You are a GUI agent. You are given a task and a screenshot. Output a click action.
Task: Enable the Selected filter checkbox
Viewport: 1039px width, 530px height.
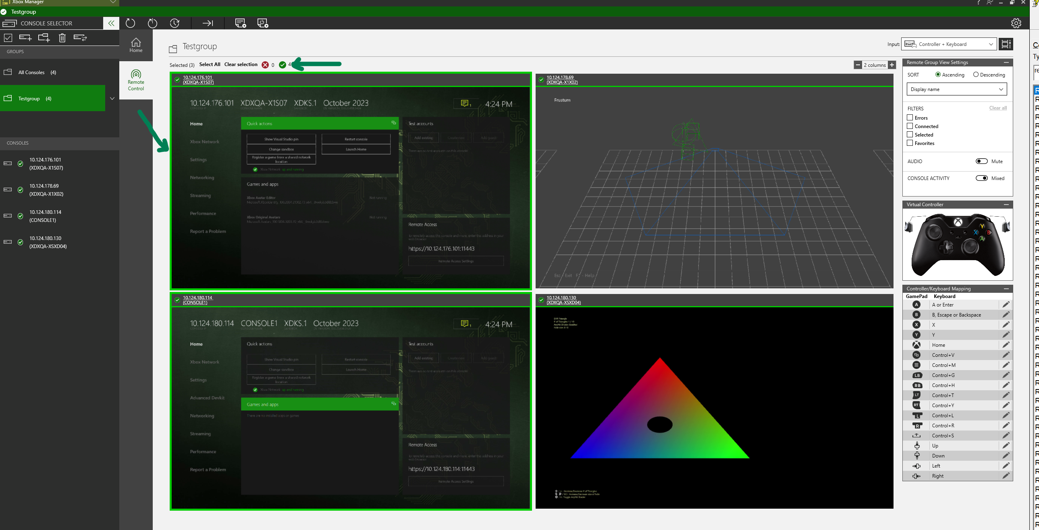click(910, 135)
